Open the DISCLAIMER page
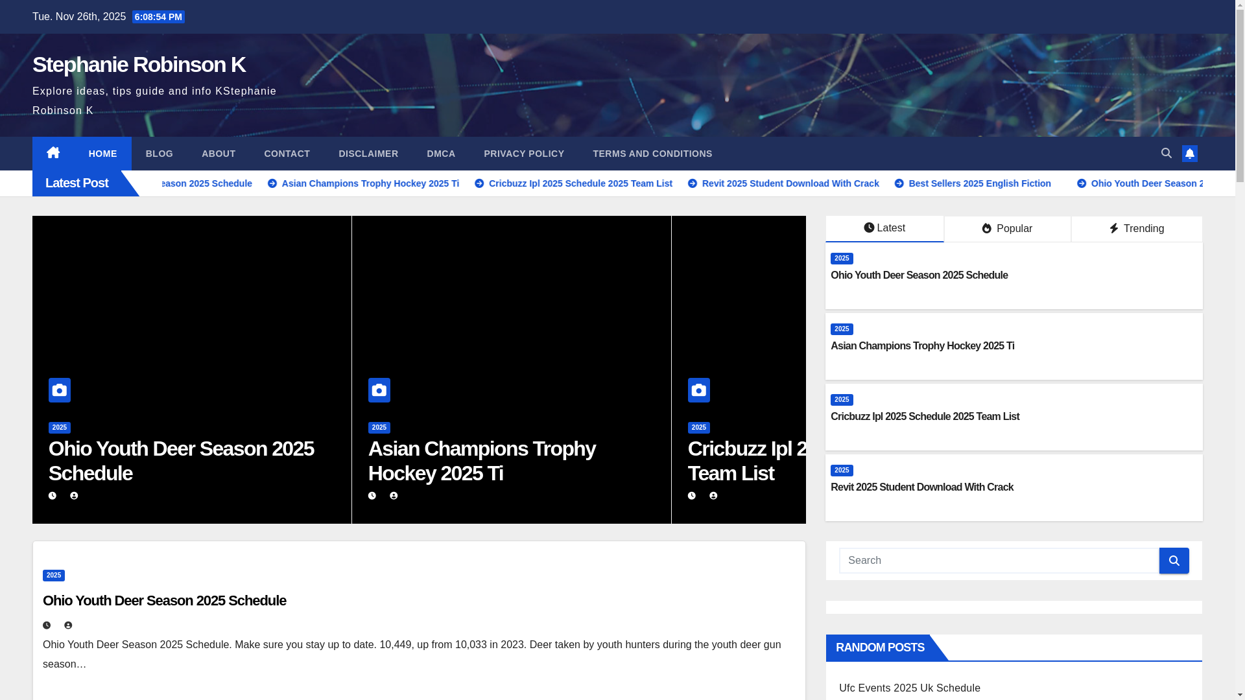1245x700 pixels. pyautogui.click(x=368, y=154)
